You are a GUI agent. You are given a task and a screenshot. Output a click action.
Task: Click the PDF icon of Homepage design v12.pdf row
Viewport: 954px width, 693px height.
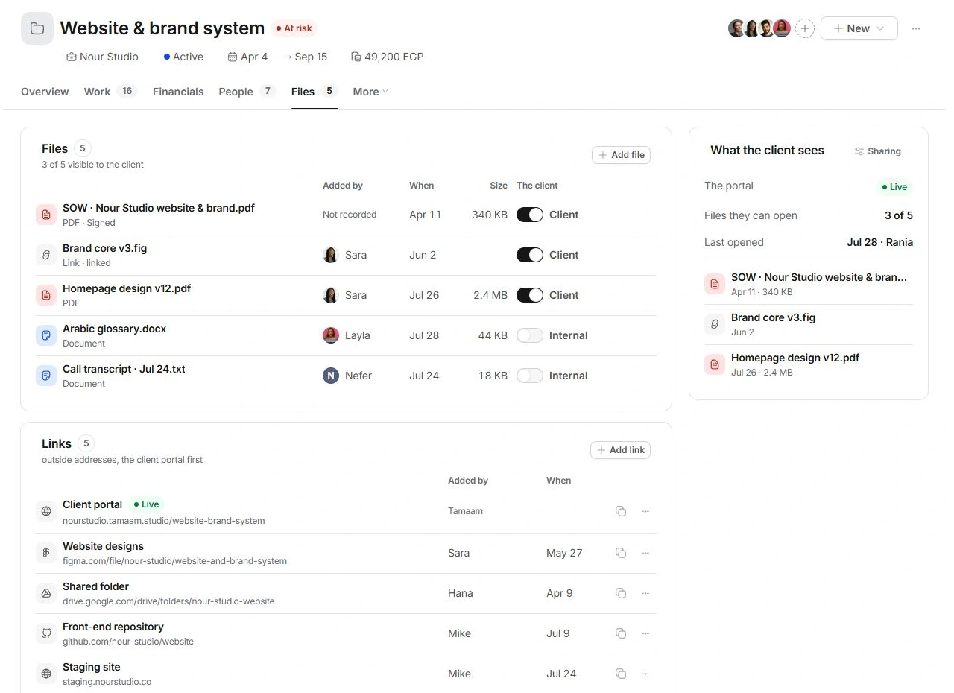46,295
